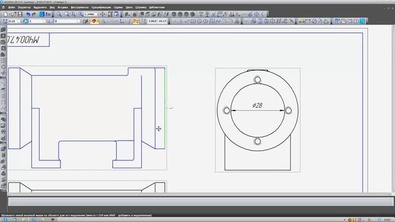Open the Спецификация menu
Viewport: 395px width, 222px height.
coord(101,7)
